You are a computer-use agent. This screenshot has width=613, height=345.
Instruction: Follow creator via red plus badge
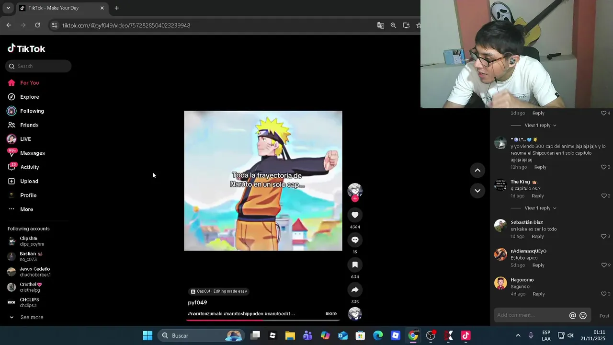click(355, 198)
